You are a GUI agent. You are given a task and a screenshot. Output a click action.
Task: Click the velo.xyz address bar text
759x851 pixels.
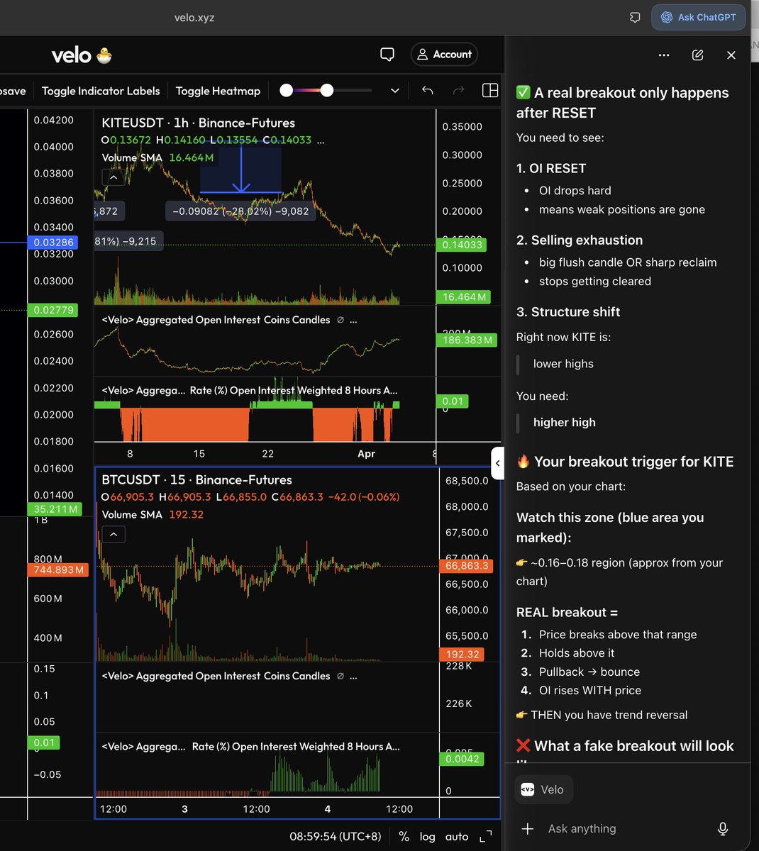pos(194,17)
